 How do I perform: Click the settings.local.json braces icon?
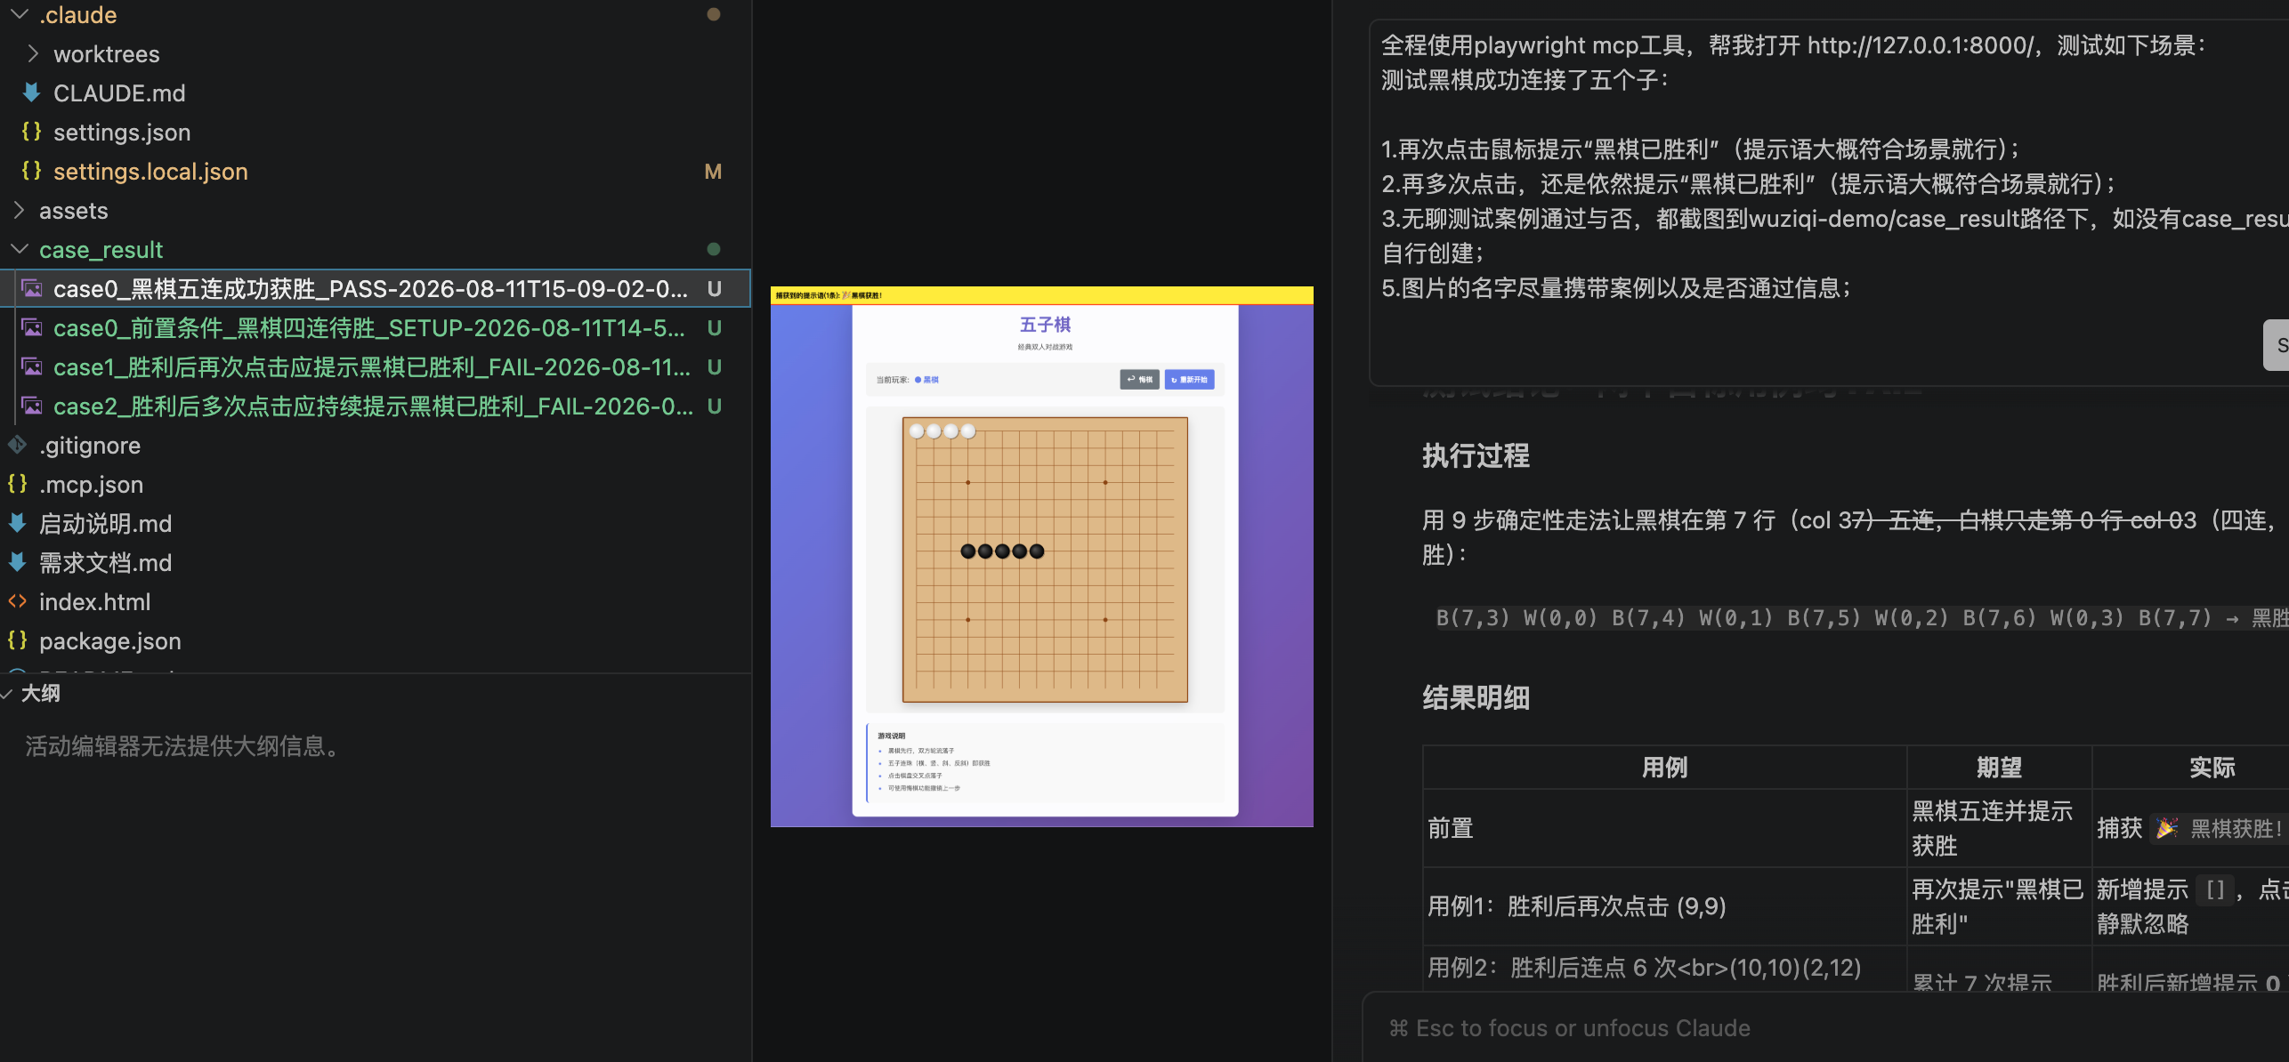pyautogui.click(x=32, y=171)
